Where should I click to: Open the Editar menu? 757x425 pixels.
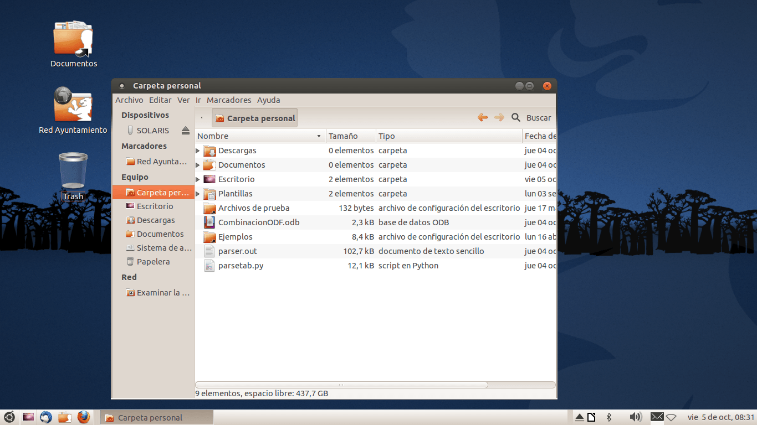[160, 100]
